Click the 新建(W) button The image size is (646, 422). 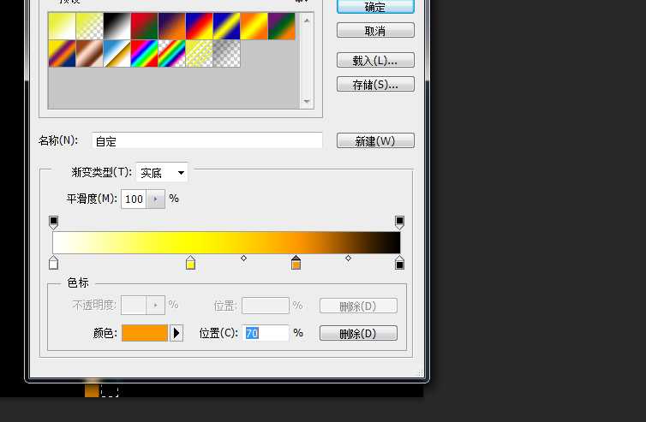[375, 140]
